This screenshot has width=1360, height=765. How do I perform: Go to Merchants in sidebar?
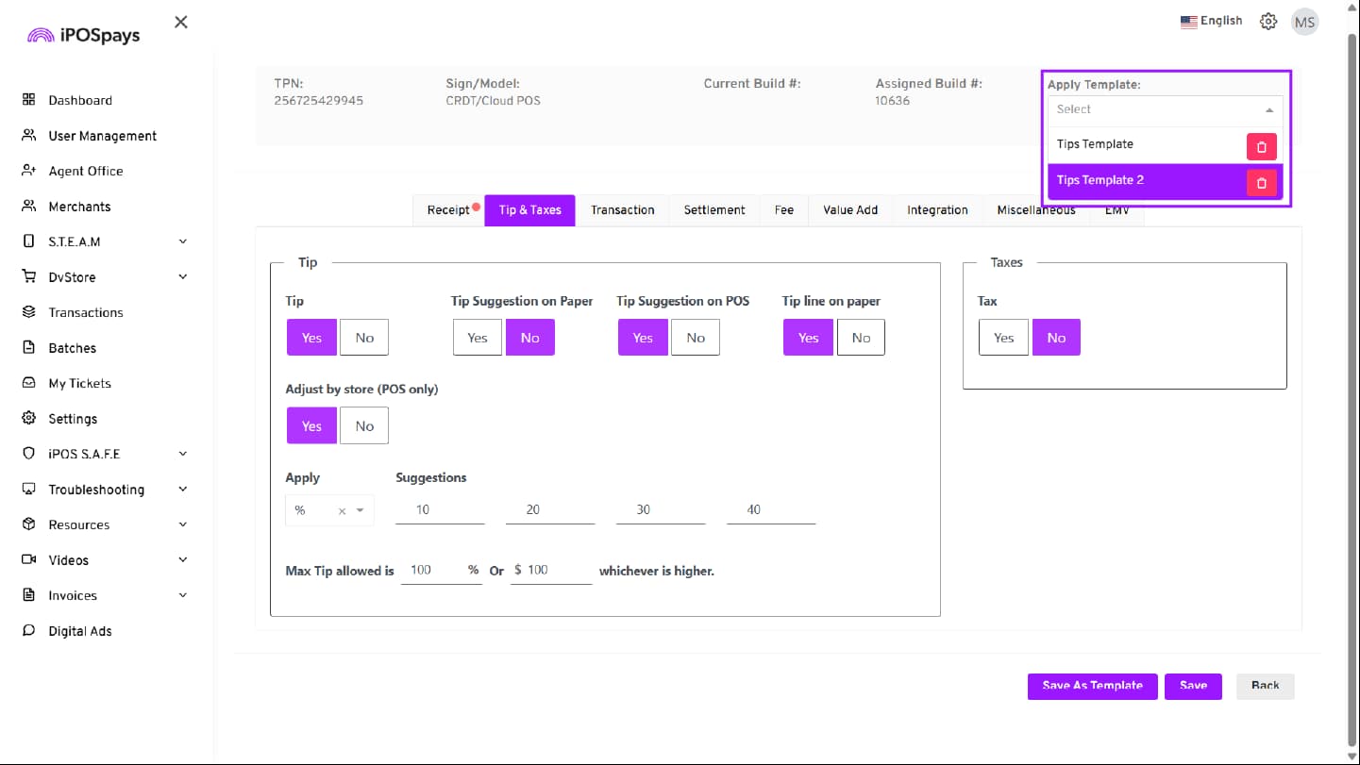point(79,207)
